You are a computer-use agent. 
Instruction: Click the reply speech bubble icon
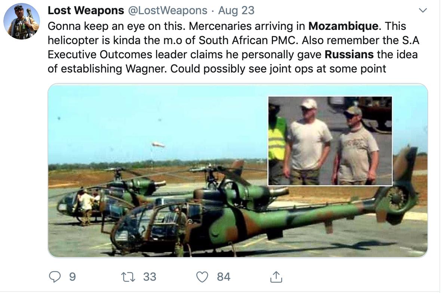click(x=55, y=277)
